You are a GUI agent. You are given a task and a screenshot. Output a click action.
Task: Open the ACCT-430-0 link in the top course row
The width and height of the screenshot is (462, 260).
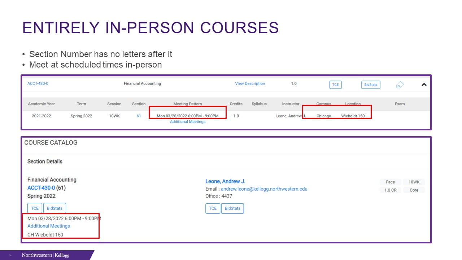pyautogui.click(x=38, y=83)
